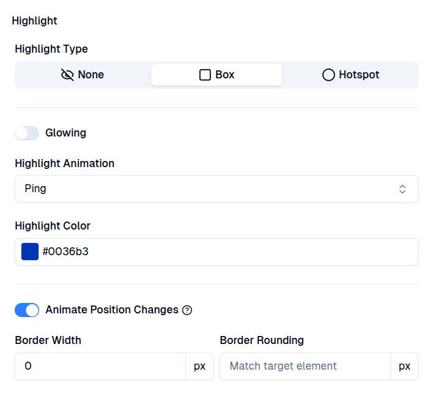The image size is (435, 396).
Task: Click the Animate Position Changes label
Action: click(x=111, y=310)
